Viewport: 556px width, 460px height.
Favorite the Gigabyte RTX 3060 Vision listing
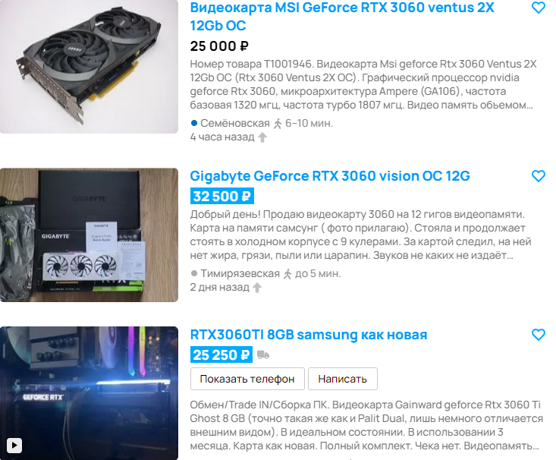click(539, 175)
